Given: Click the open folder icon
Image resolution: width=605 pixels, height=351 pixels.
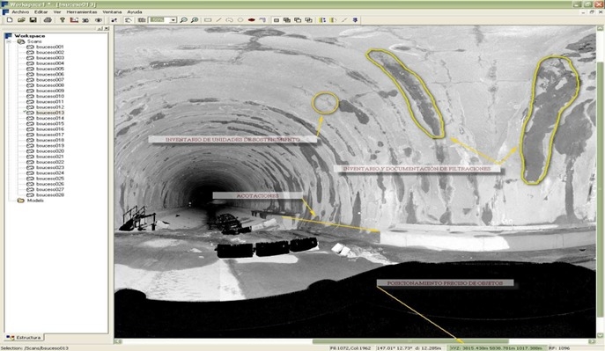Looking at the screenshot, I should 21,20.
